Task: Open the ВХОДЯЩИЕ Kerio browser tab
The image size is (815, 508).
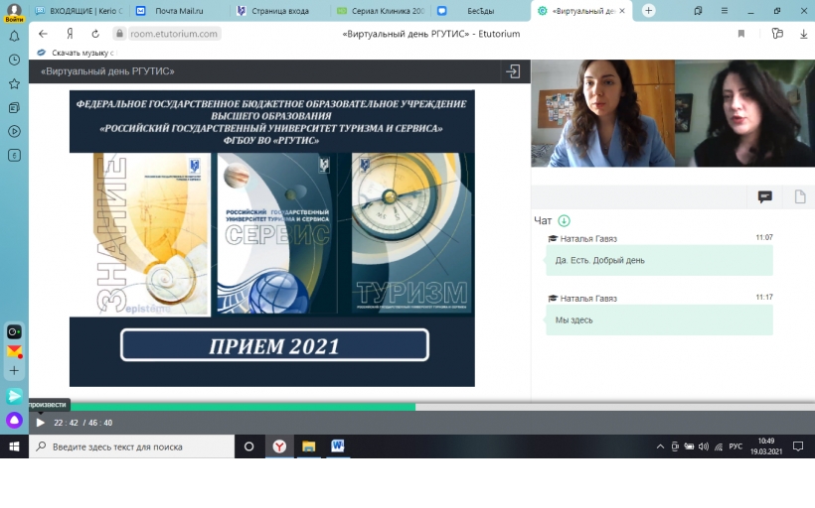Action: 79,11
